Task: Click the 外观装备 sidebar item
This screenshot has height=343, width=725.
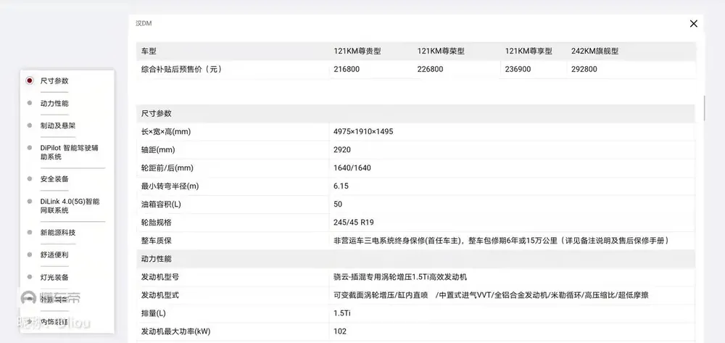Action: pos(54,299)
